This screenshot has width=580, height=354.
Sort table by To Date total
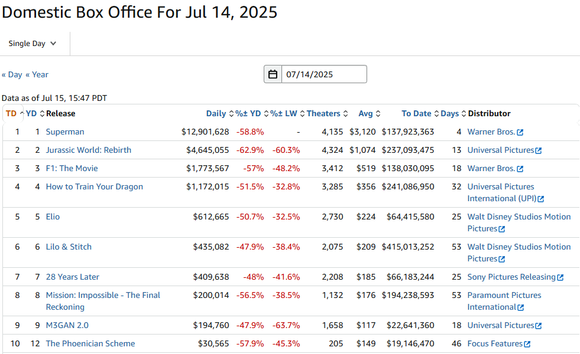[x=420, y=113]
